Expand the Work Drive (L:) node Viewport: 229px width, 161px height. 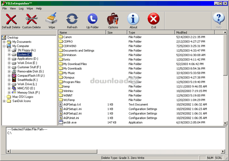tap(9, 84)
